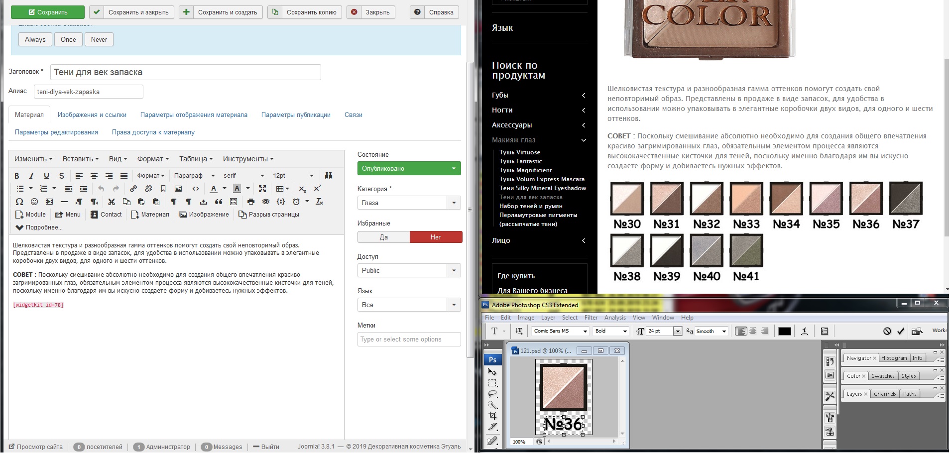The image size is (950, 453).
Task: Click the source code icon in editor
Action: [196, 189]
